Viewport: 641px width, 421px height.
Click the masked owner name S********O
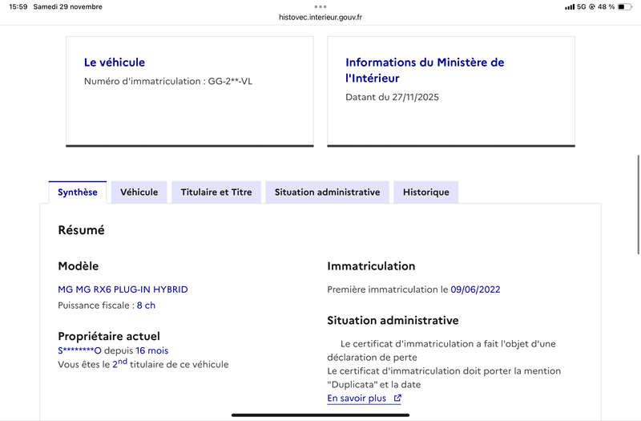(x=79, y=350)
